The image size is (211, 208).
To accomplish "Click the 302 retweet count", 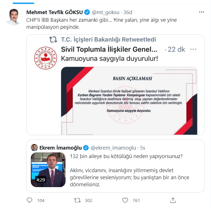I will (88, 200).
